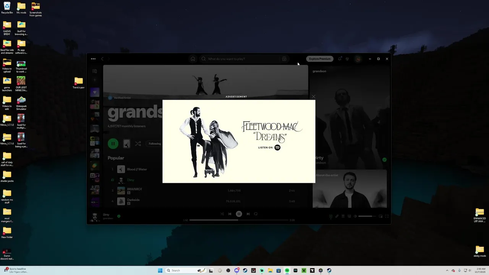This screenshot has height=275, width=489.
Task: Open the Queue icon in player bar
Action: click(x=343, y=216)
